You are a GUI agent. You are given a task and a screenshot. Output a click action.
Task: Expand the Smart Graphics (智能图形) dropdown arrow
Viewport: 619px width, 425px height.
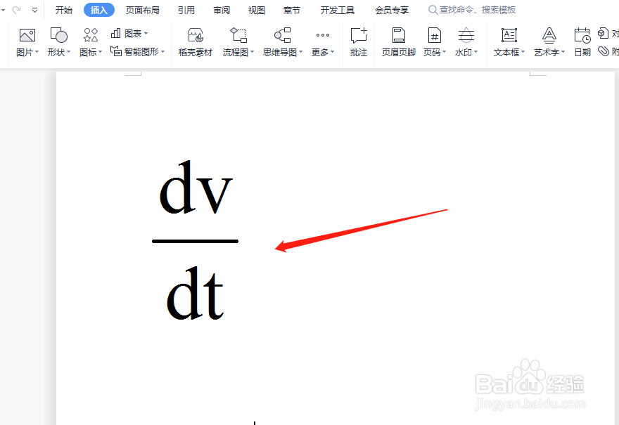coord(162,52)
